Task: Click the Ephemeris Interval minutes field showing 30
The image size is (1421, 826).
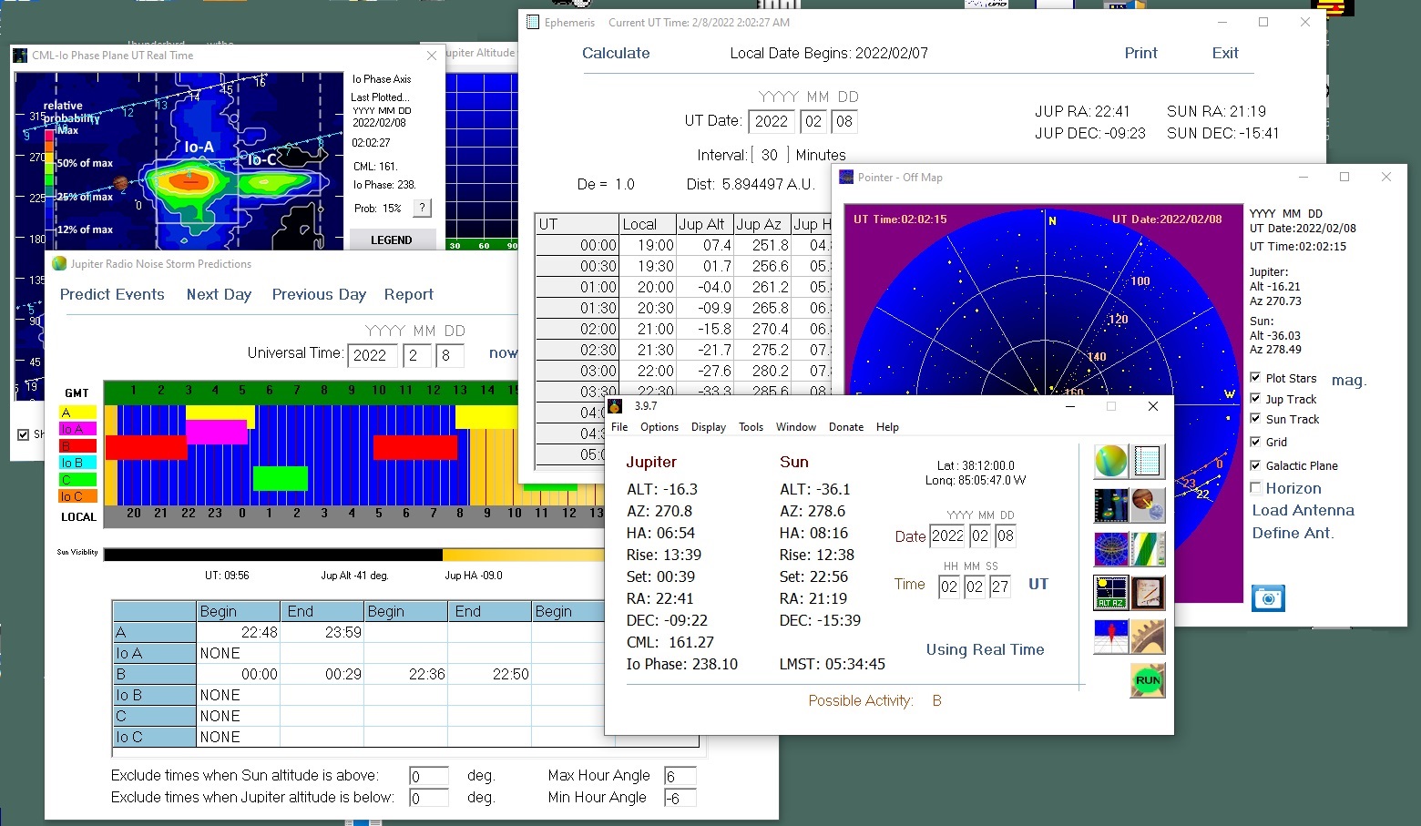Action: tap(769, 155)
